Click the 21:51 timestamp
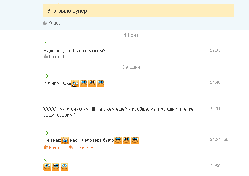The width and height of the screenshot is (249, 176). click(215, 109)
